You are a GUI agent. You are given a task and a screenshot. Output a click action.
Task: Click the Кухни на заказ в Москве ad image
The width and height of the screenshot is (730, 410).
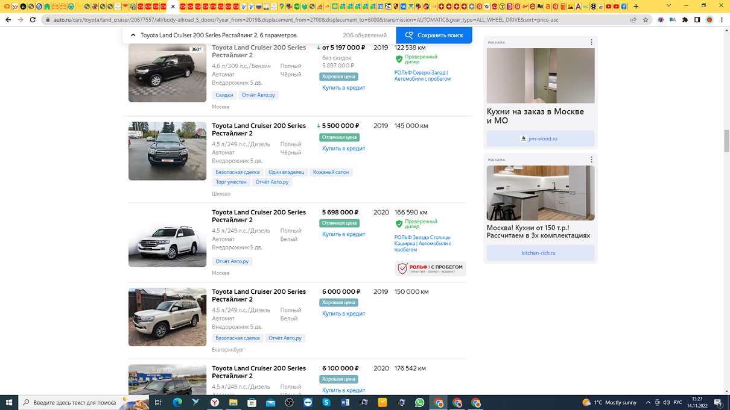[x=541, y=76]
